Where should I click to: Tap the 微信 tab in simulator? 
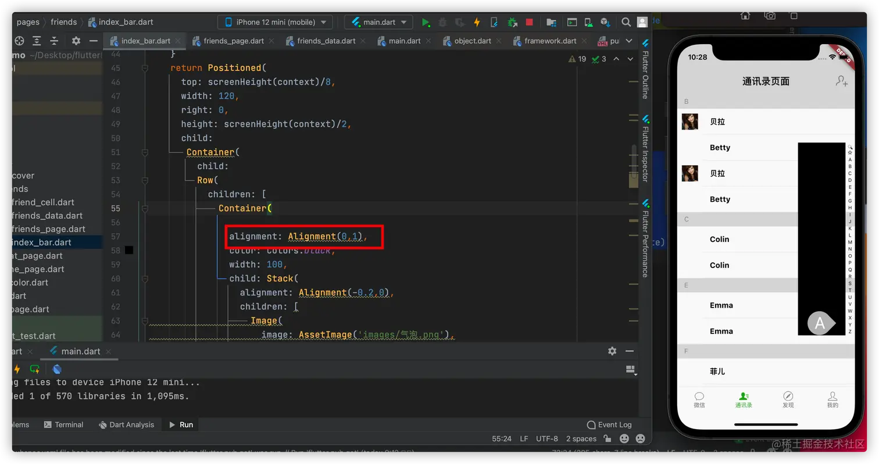click(699, 400)
